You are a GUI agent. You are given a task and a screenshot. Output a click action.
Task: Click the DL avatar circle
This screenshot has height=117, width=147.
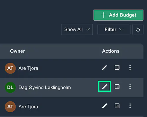(10, 87)
